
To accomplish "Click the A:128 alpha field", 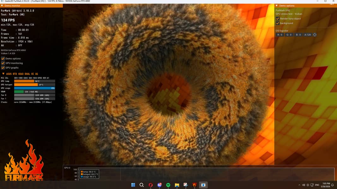I will (308, 35).
